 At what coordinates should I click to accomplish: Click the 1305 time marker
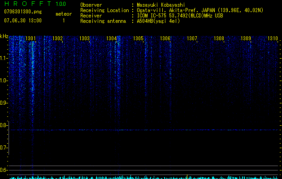[138, 38]
